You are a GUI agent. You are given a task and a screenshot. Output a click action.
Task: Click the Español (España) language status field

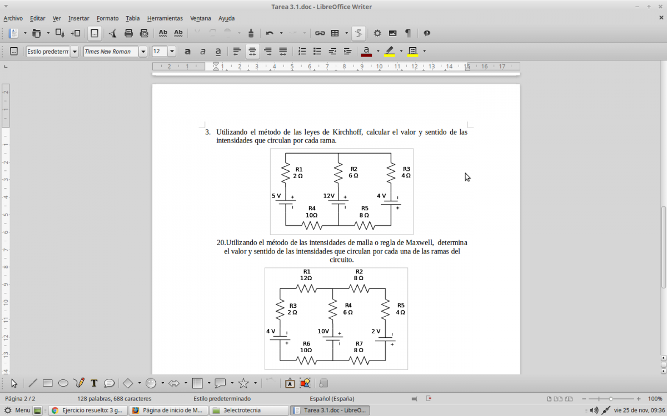coord(332,399)
